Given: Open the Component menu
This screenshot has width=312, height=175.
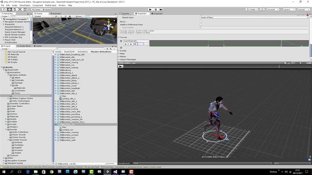Looking at the screenshot, I should [38, 5].
